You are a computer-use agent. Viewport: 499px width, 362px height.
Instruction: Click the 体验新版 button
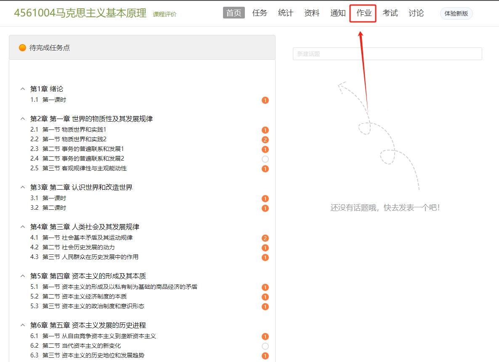456,13
